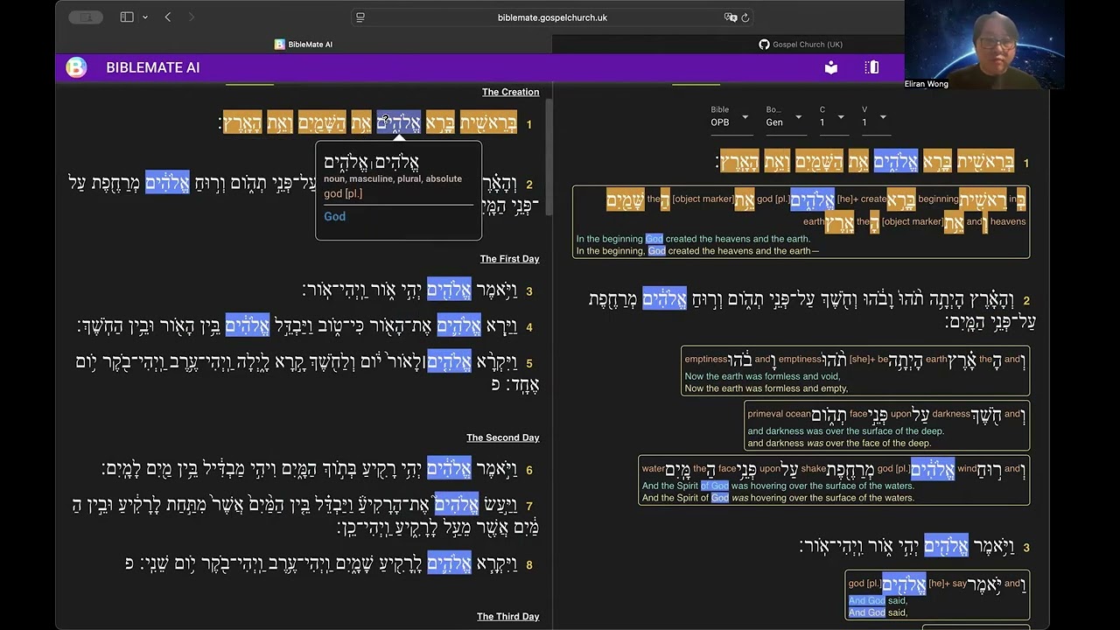Image resolution: width=1120 pixels, height=630 pixels.
Task: Click 'Now the earth was formless and empty' line
Action: (x=766, y=388)
